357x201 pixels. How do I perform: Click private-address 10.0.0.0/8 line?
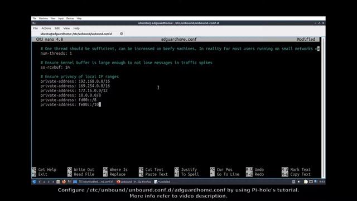(71, 95)
